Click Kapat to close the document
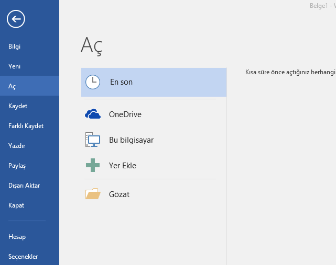The height and width of the screenshot is (265, 336). (16, 205)
